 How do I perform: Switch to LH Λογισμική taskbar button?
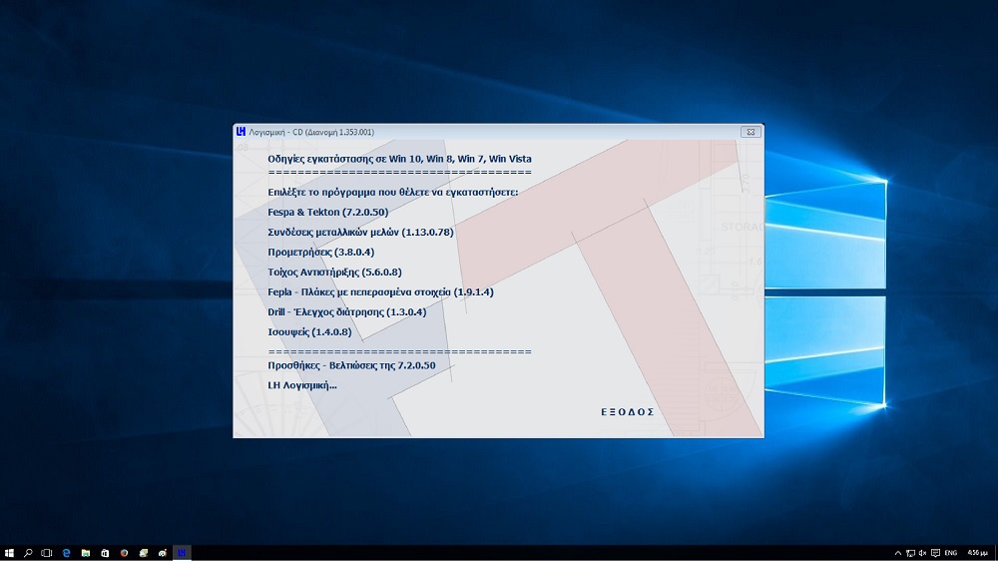coord(182,553)
